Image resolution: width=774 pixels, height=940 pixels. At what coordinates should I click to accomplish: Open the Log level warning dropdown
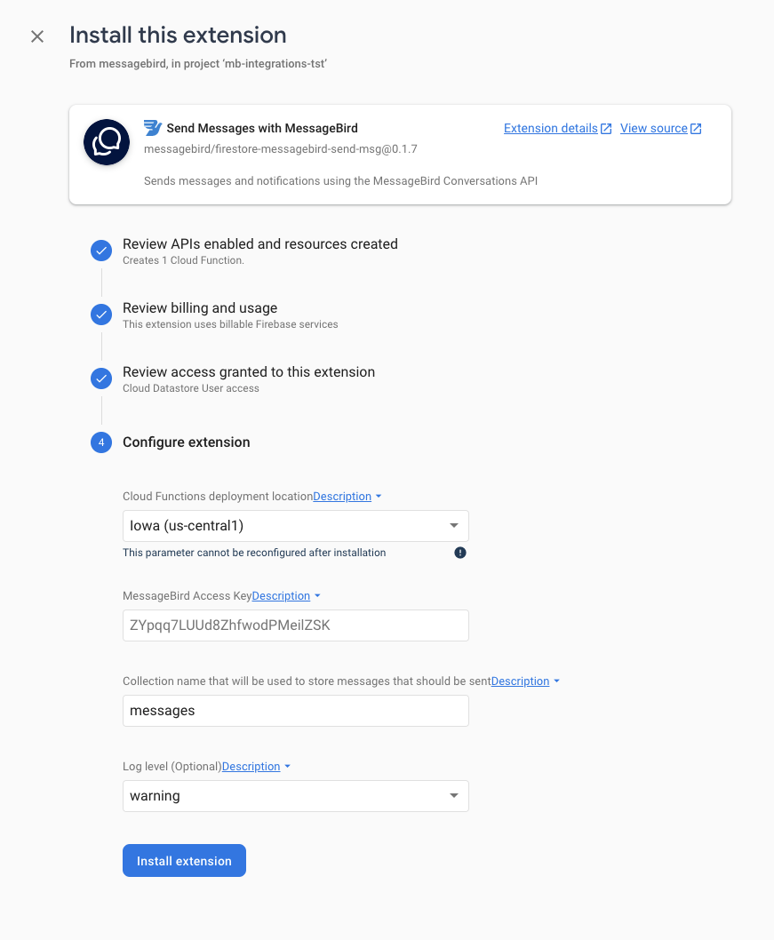click(296, 796)
